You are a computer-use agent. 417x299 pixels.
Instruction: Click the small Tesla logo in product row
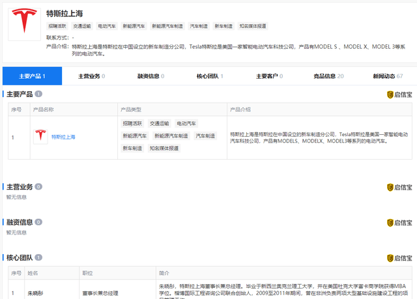[x=40, y=137]
